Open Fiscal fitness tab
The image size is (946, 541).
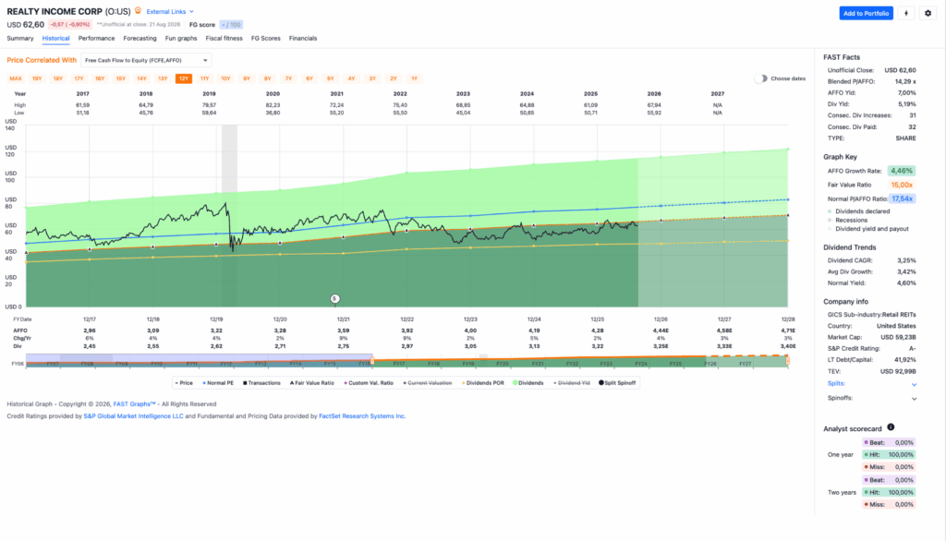pos(224,38)
